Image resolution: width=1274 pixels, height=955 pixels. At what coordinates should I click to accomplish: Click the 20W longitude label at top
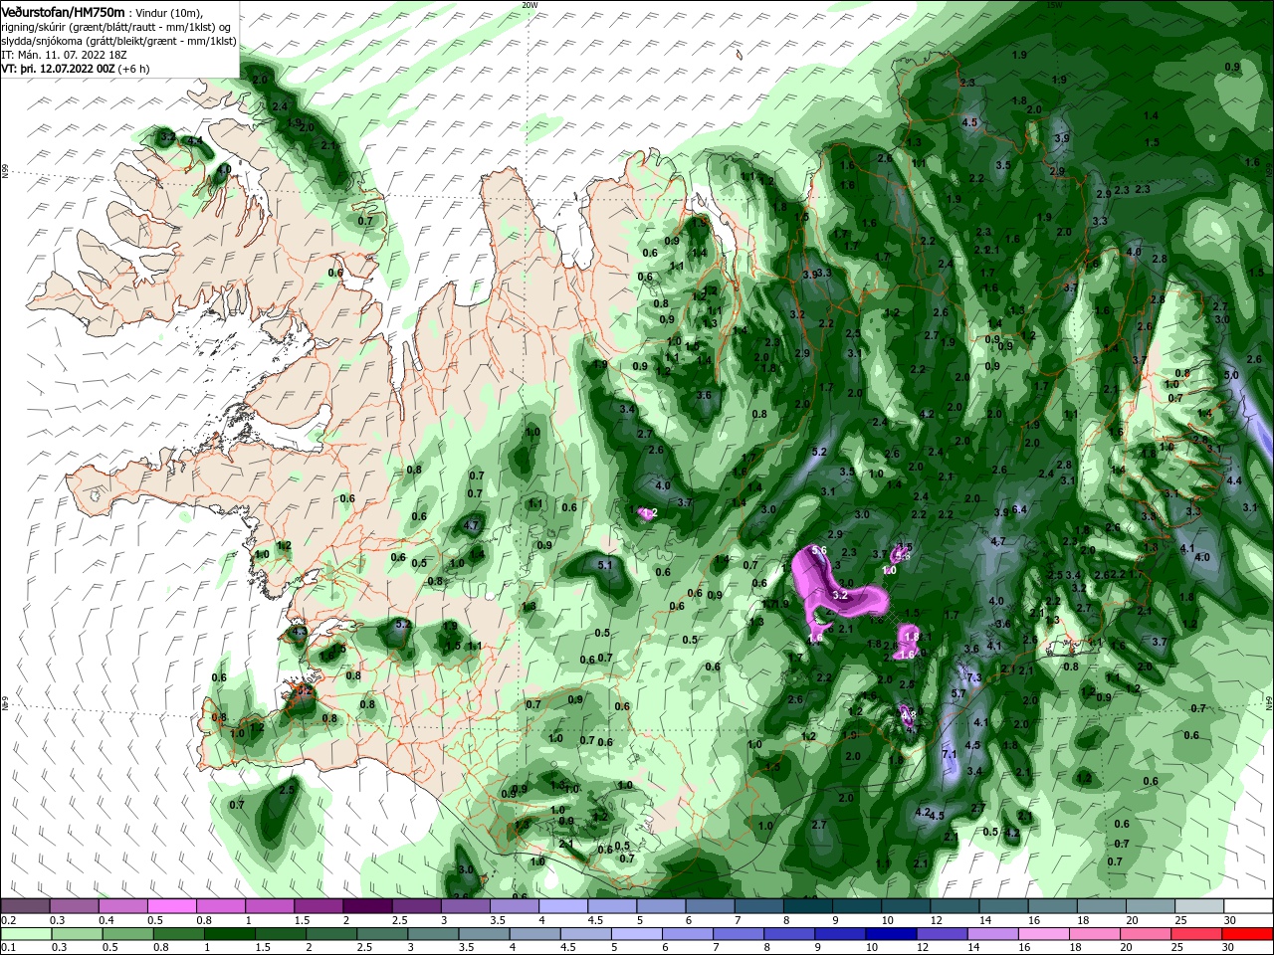pyautogui.click(x=530, y=5)
